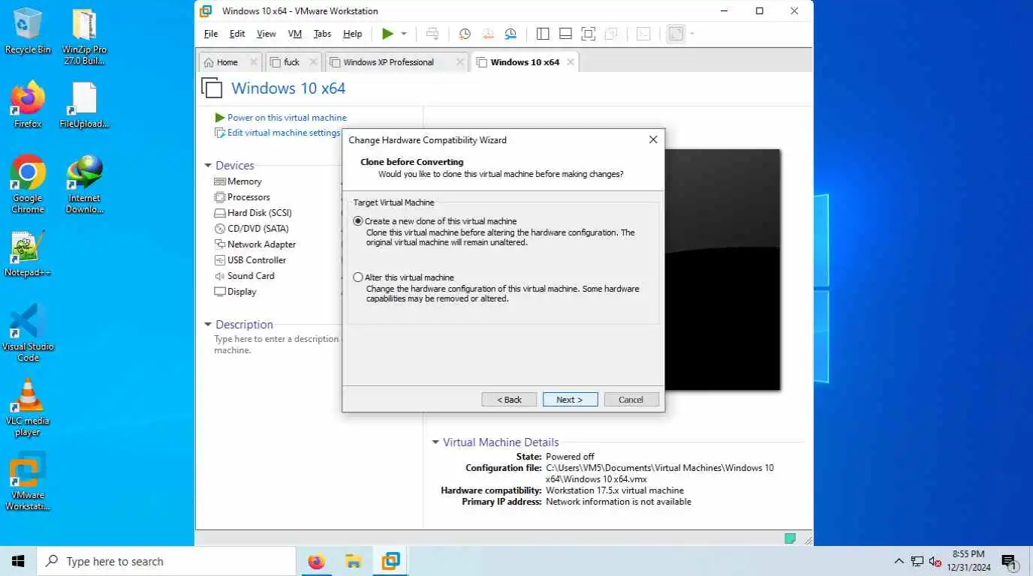Open the power options dropdown arrow
The height and width of the screenshot is (576, 1033).
point(404,34)
